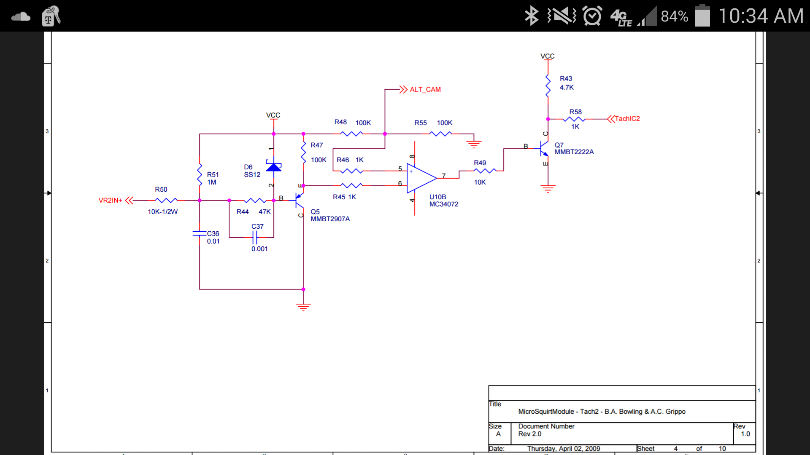Tap the Bluetooth status icon
This screenshot has height=455, width=810.
[531, 16]
